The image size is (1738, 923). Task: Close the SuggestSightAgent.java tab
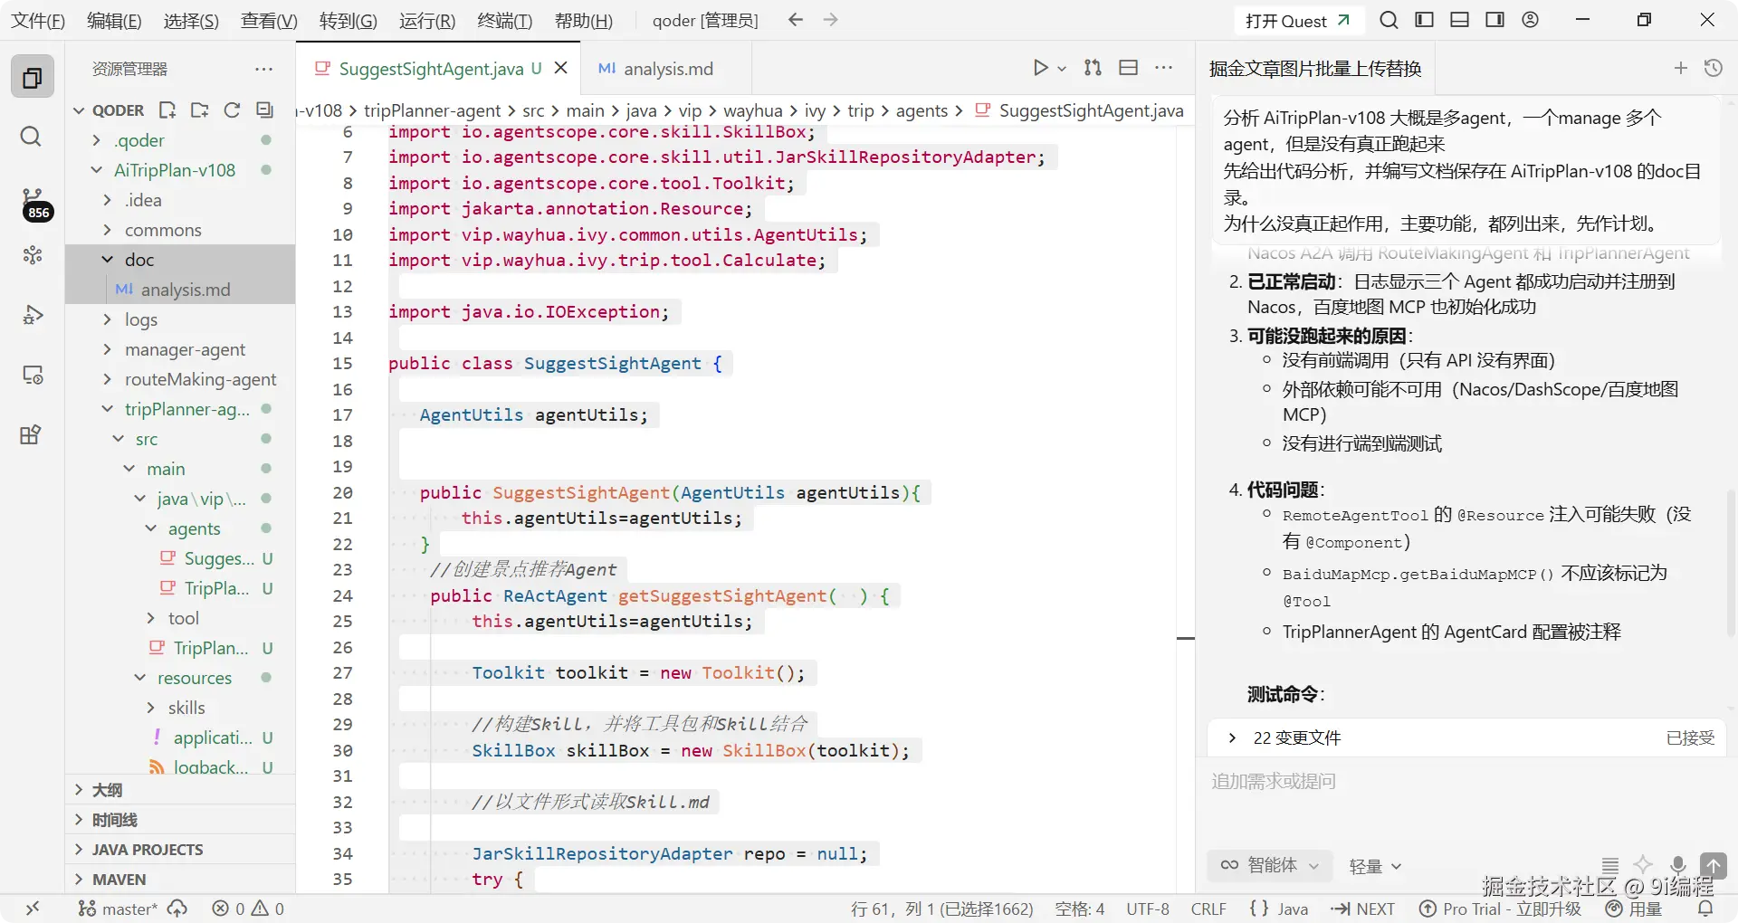click(560, 68)
